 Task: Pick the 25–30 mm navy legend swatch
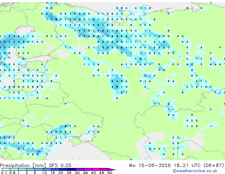(71, 169)
